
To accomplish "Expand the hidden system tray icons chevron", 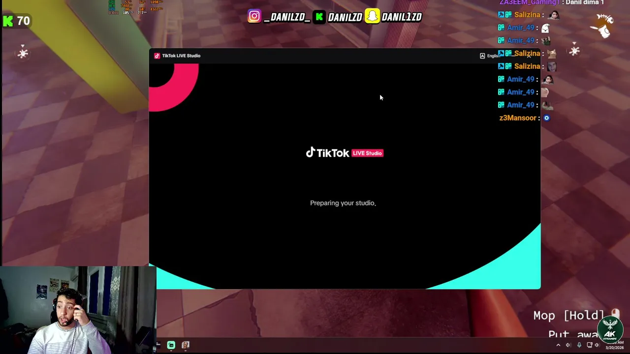I will pyautogui.click(x=558, y=345).
